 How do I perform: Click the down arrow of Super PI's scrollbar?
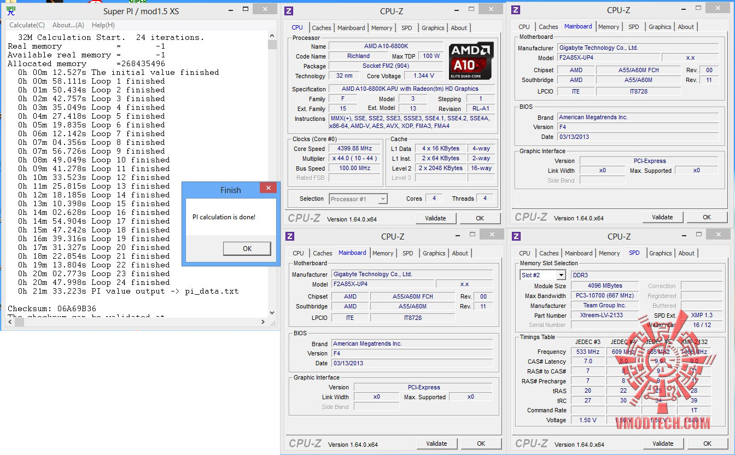click(x=272, y=313)
